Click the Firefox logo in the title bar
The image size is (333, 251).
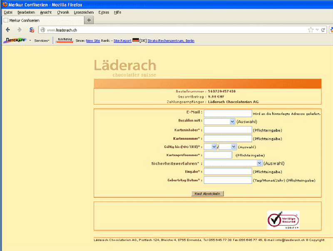[x=5, y=4]
